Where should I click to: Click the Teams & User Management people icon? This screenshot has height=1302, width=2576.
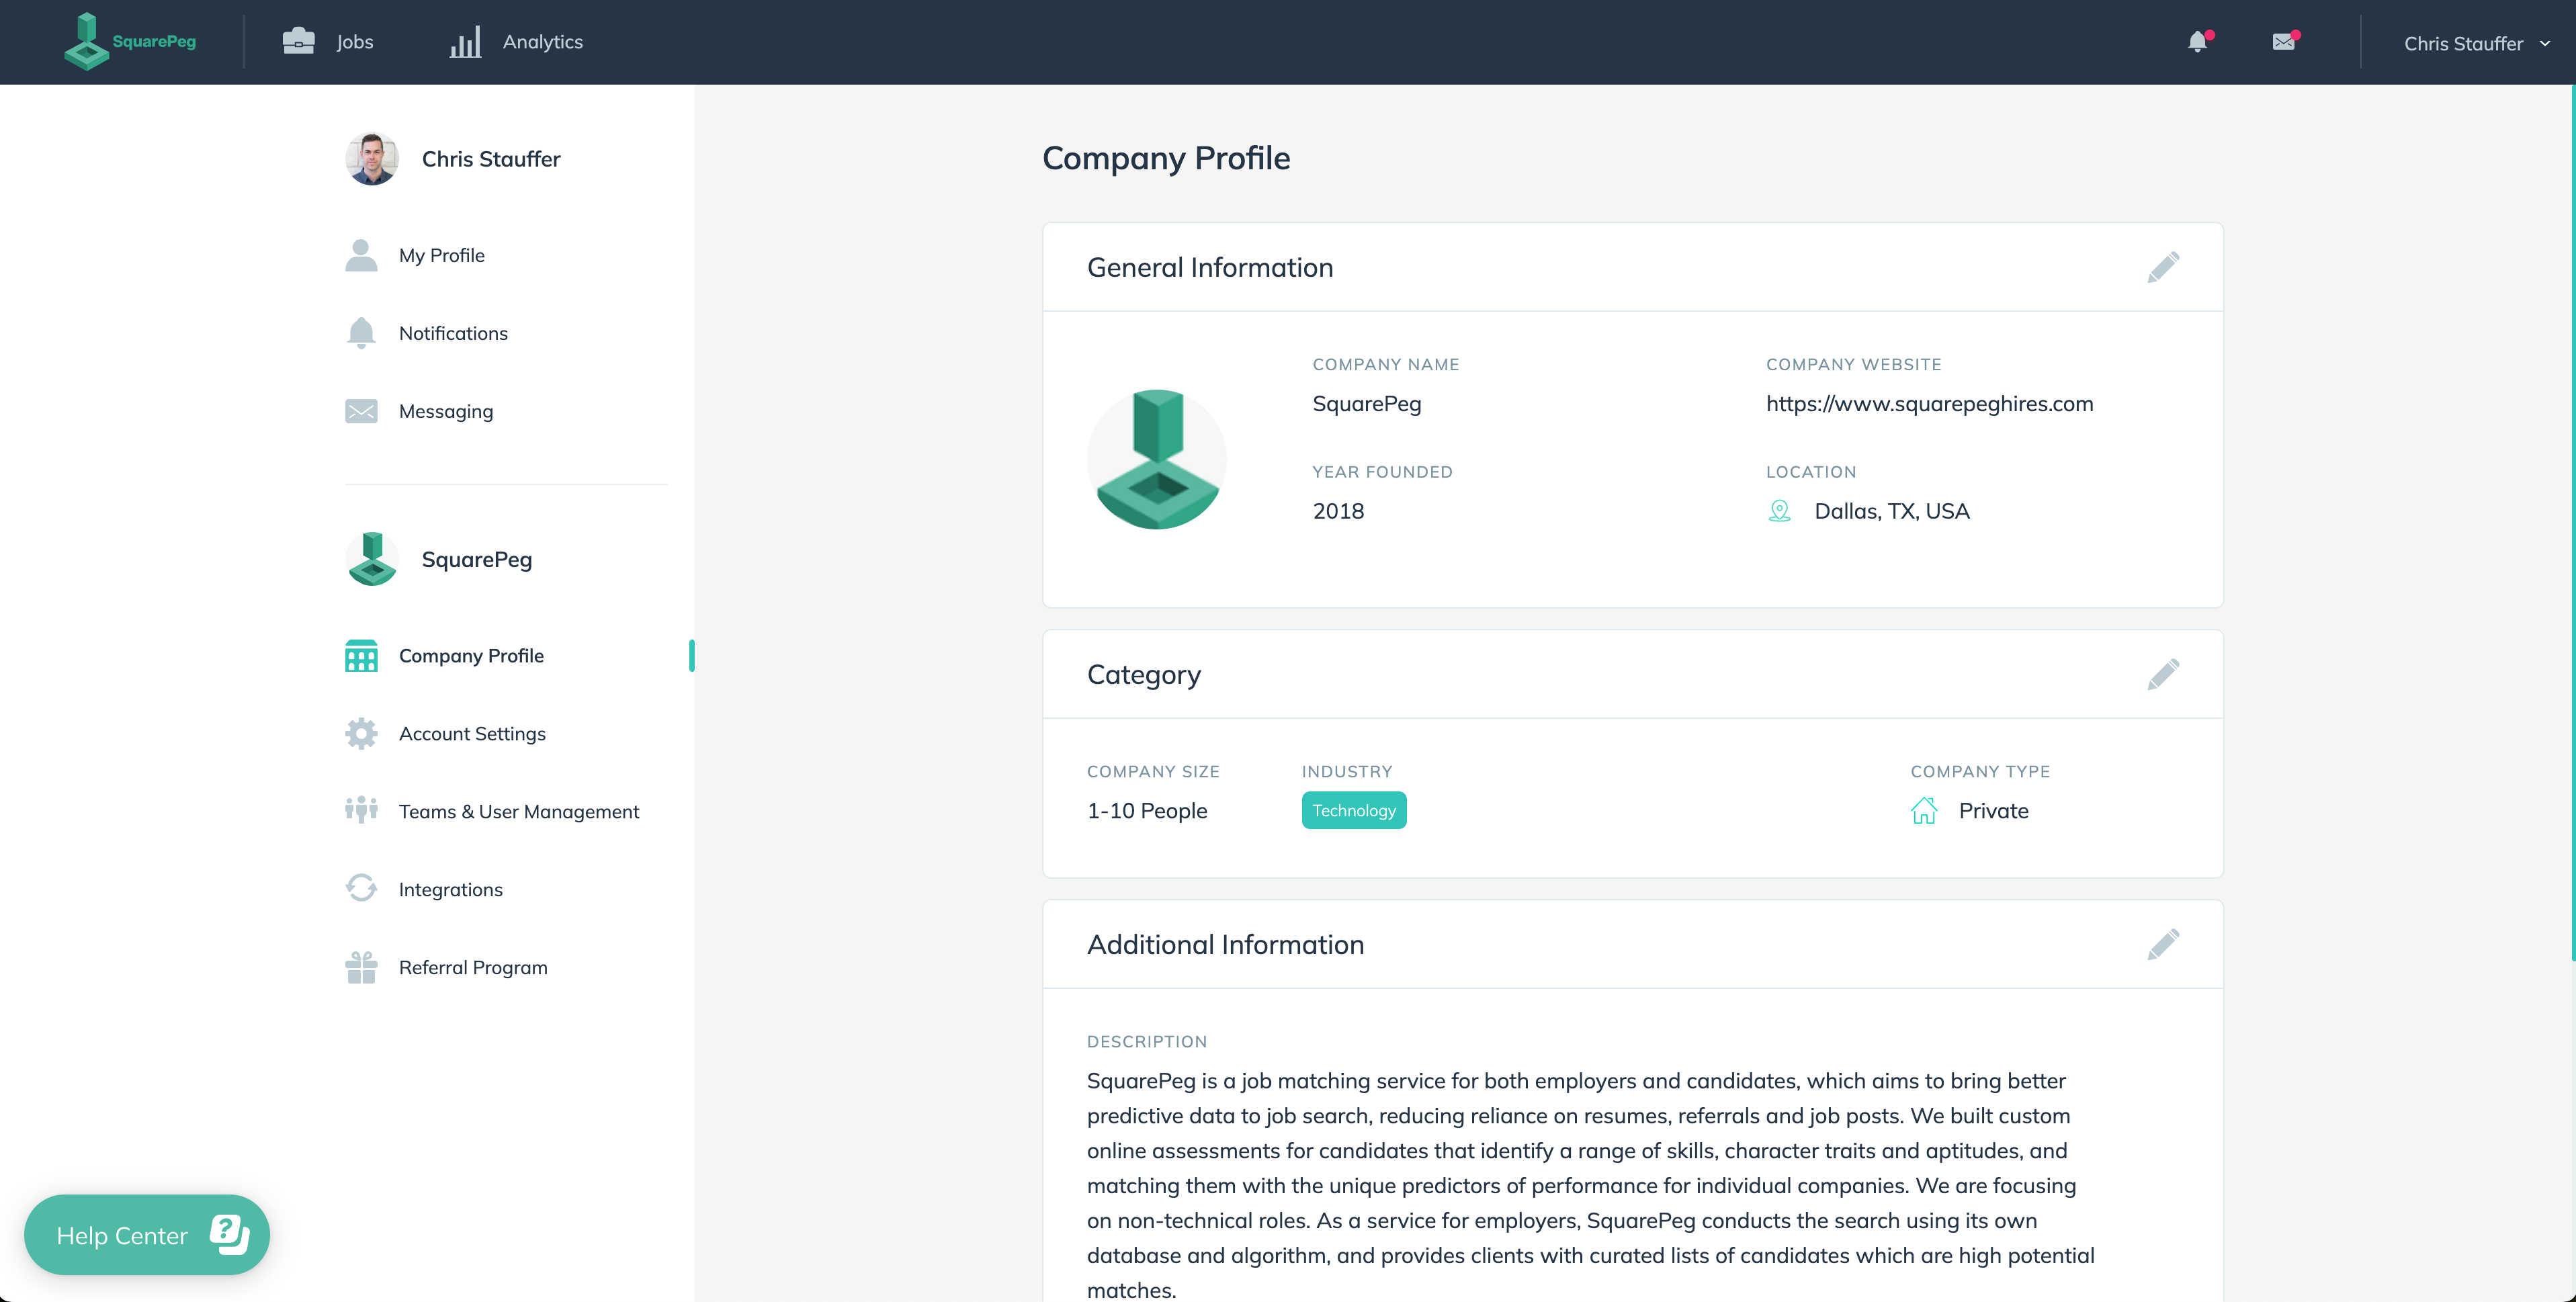(361, 809)
